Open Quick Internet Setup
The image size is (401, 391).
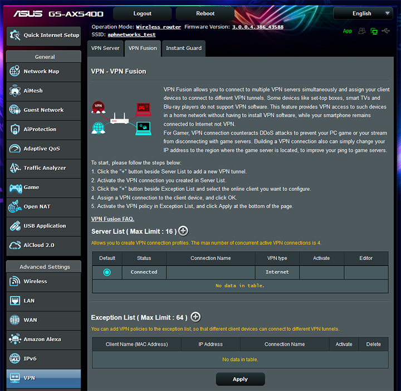pyautogui.click(x=43, y=35)
